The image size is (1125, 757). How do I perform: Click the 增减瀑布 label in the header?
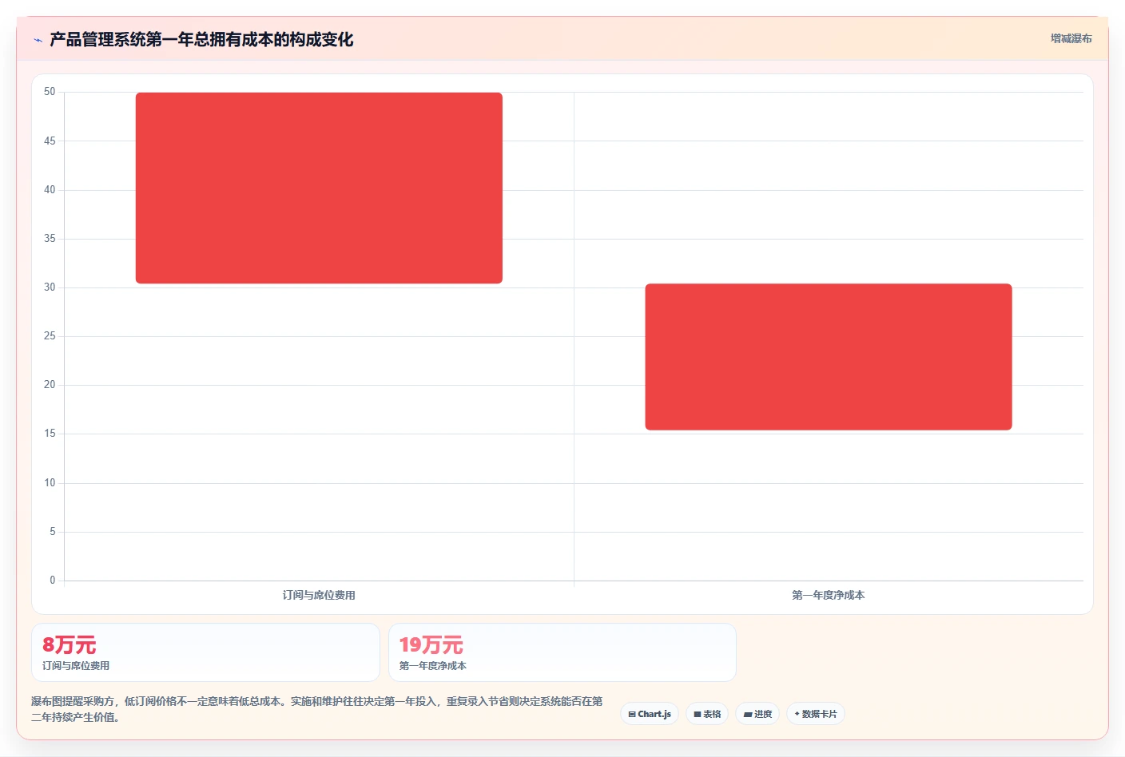(x=1071, y=38)
